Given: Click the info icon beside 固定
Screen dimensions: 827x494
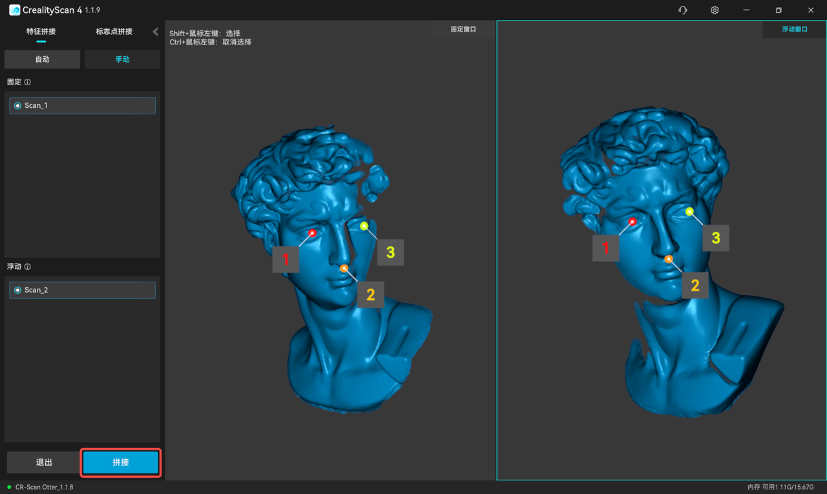Looking at the screenshot, I should [x=28, y=82].
